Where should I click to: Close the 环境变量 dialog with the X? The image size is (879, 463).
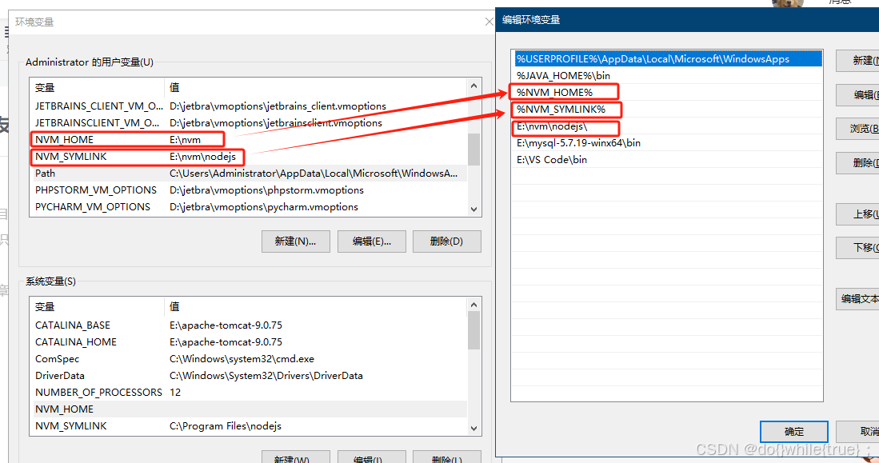point(489,22)
